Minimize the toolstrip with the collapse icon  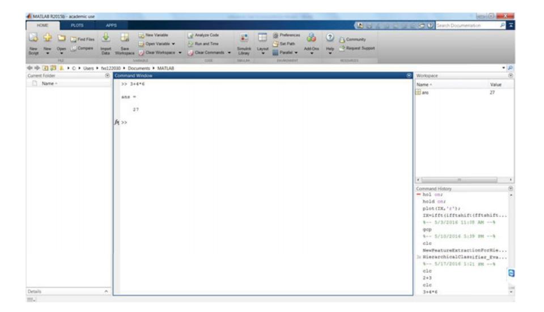pos(511,26)
